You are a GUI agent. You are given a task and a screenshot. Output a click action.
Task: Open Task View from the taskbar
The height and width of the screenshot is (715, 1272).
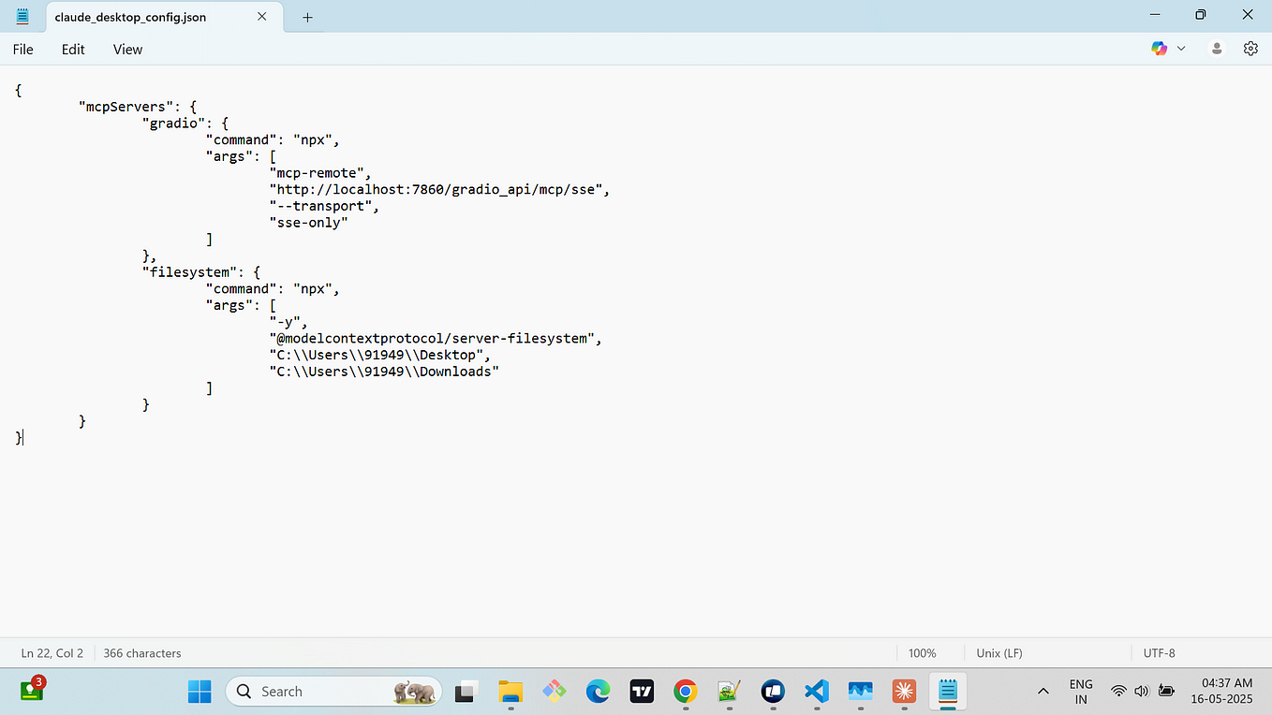(x=466, y=692)
